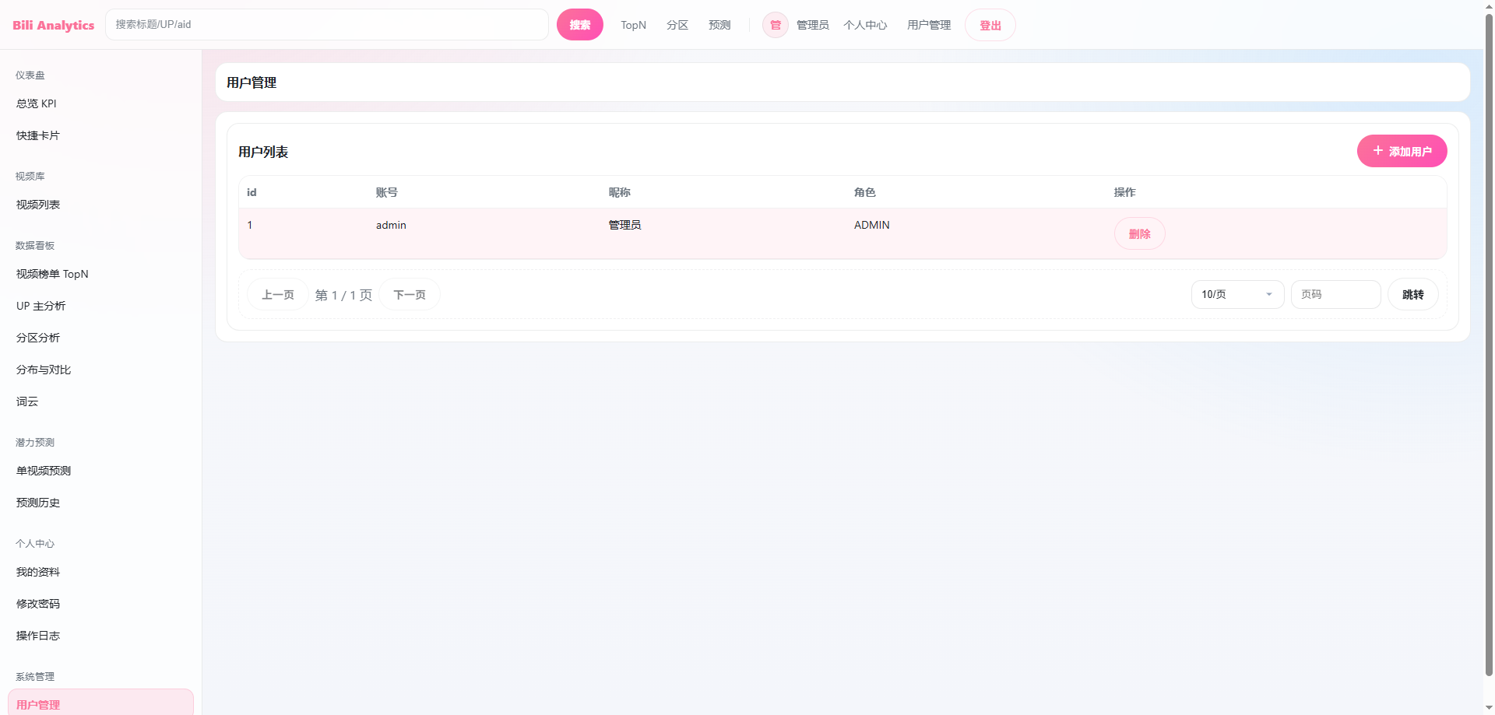Open the 预测 top navigation link
1495x715 pixels.
[x=719, y=25]
